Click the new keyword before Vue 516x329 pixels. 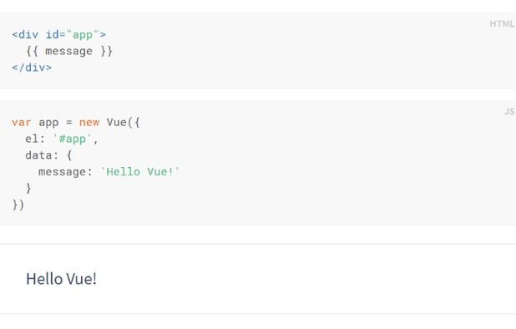[89, 123]
